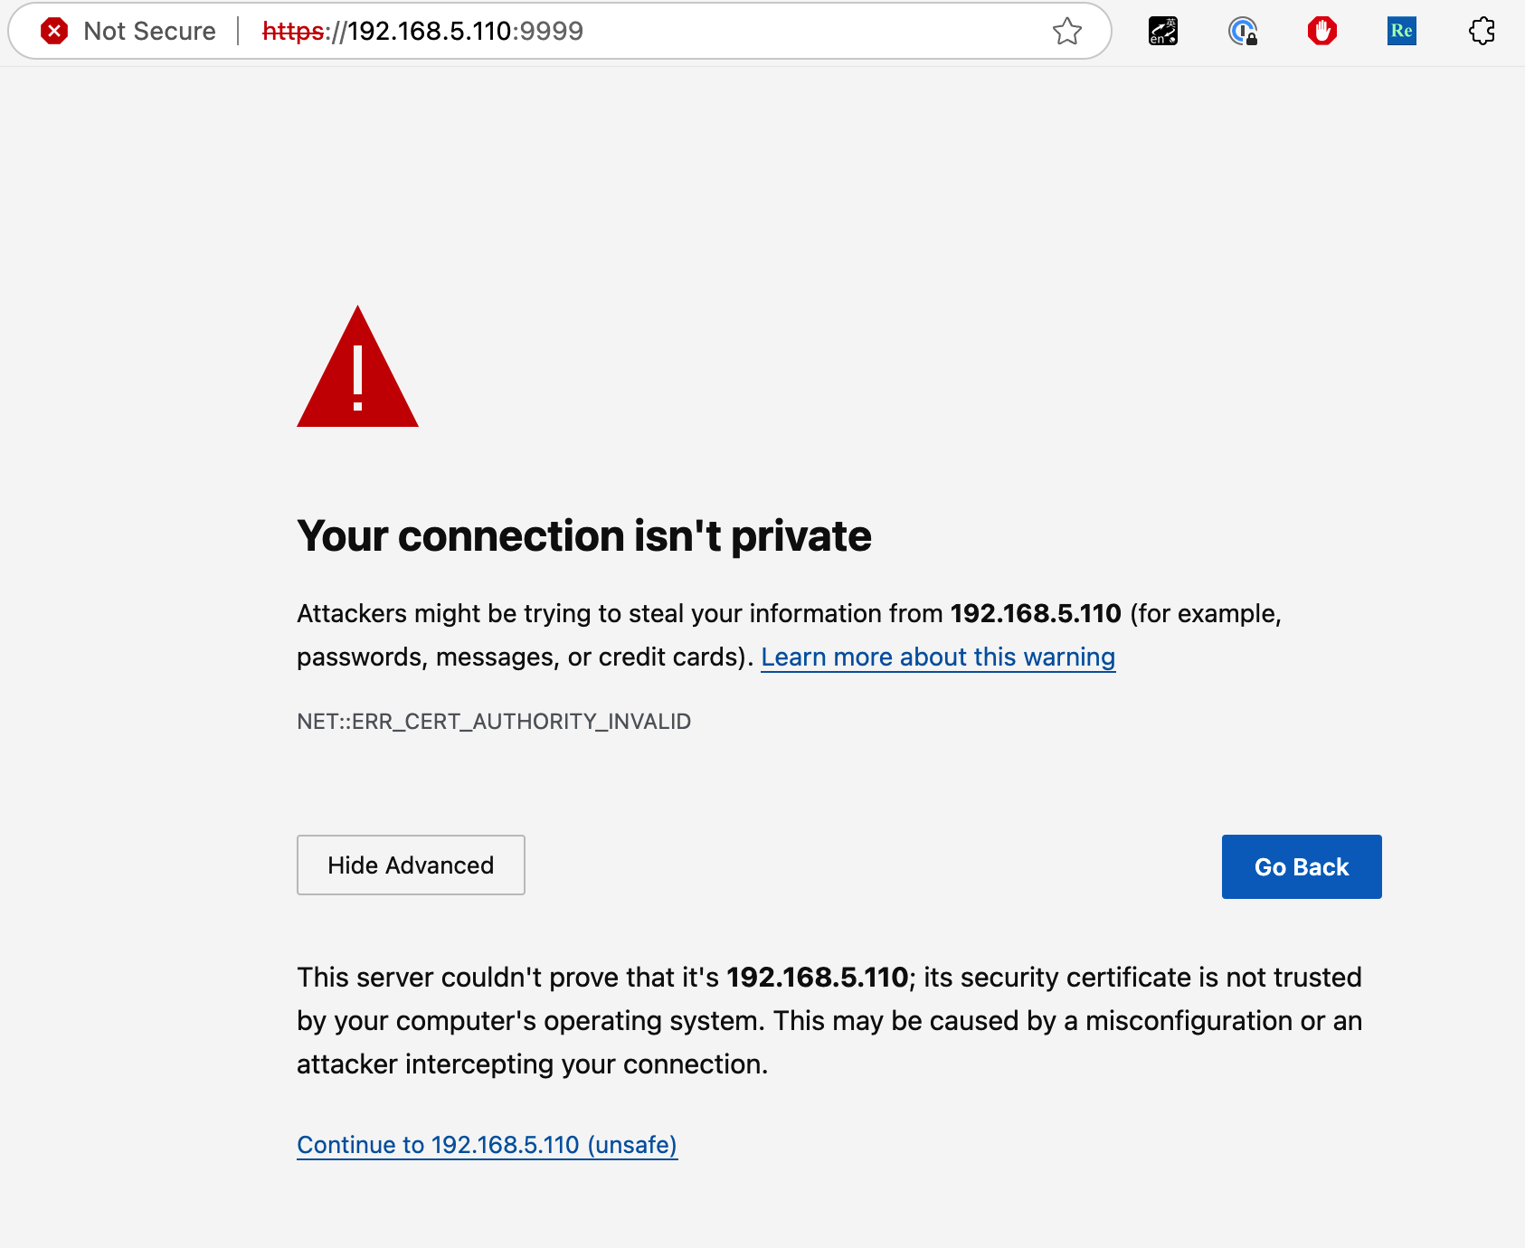Open the English-Chinese translation extension
This screenshot has width=1525, height=1248.
(x=1163, y=31)
